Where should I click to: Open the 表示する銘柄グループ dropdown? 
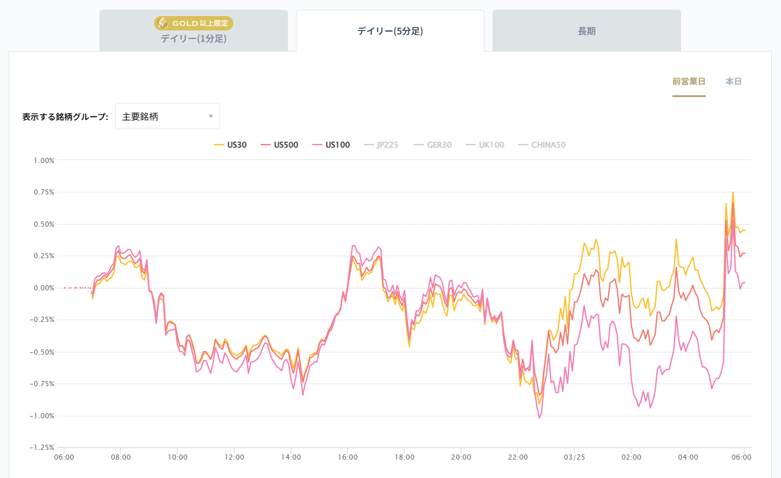point(167,116)
